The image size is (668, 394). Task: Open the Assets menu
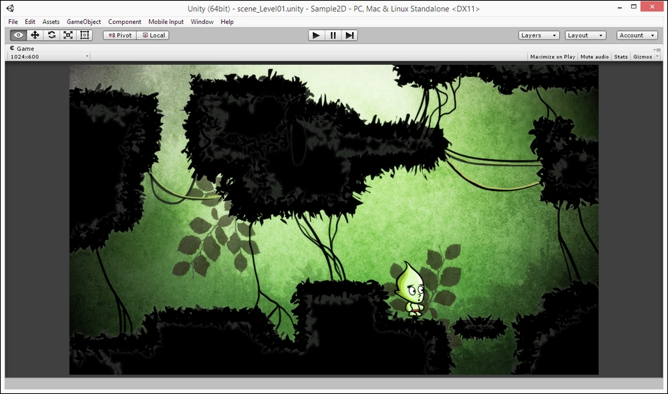pyautogui.click(x=51, y=22)
